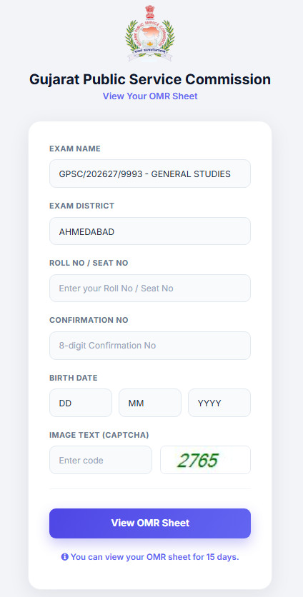Select the 8-digit Confirmation No field

[x=150, y=346]
